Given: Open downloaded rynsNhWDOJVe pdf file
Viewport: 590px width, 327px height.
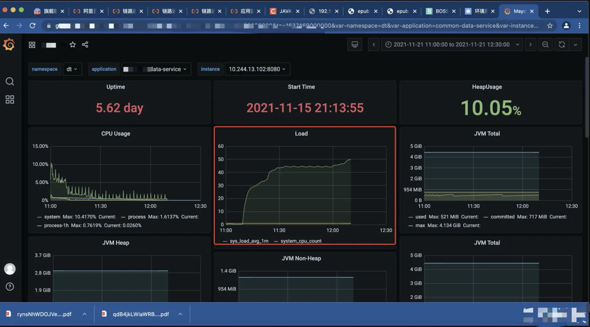Looking at the screenshot, I should 44,314.
